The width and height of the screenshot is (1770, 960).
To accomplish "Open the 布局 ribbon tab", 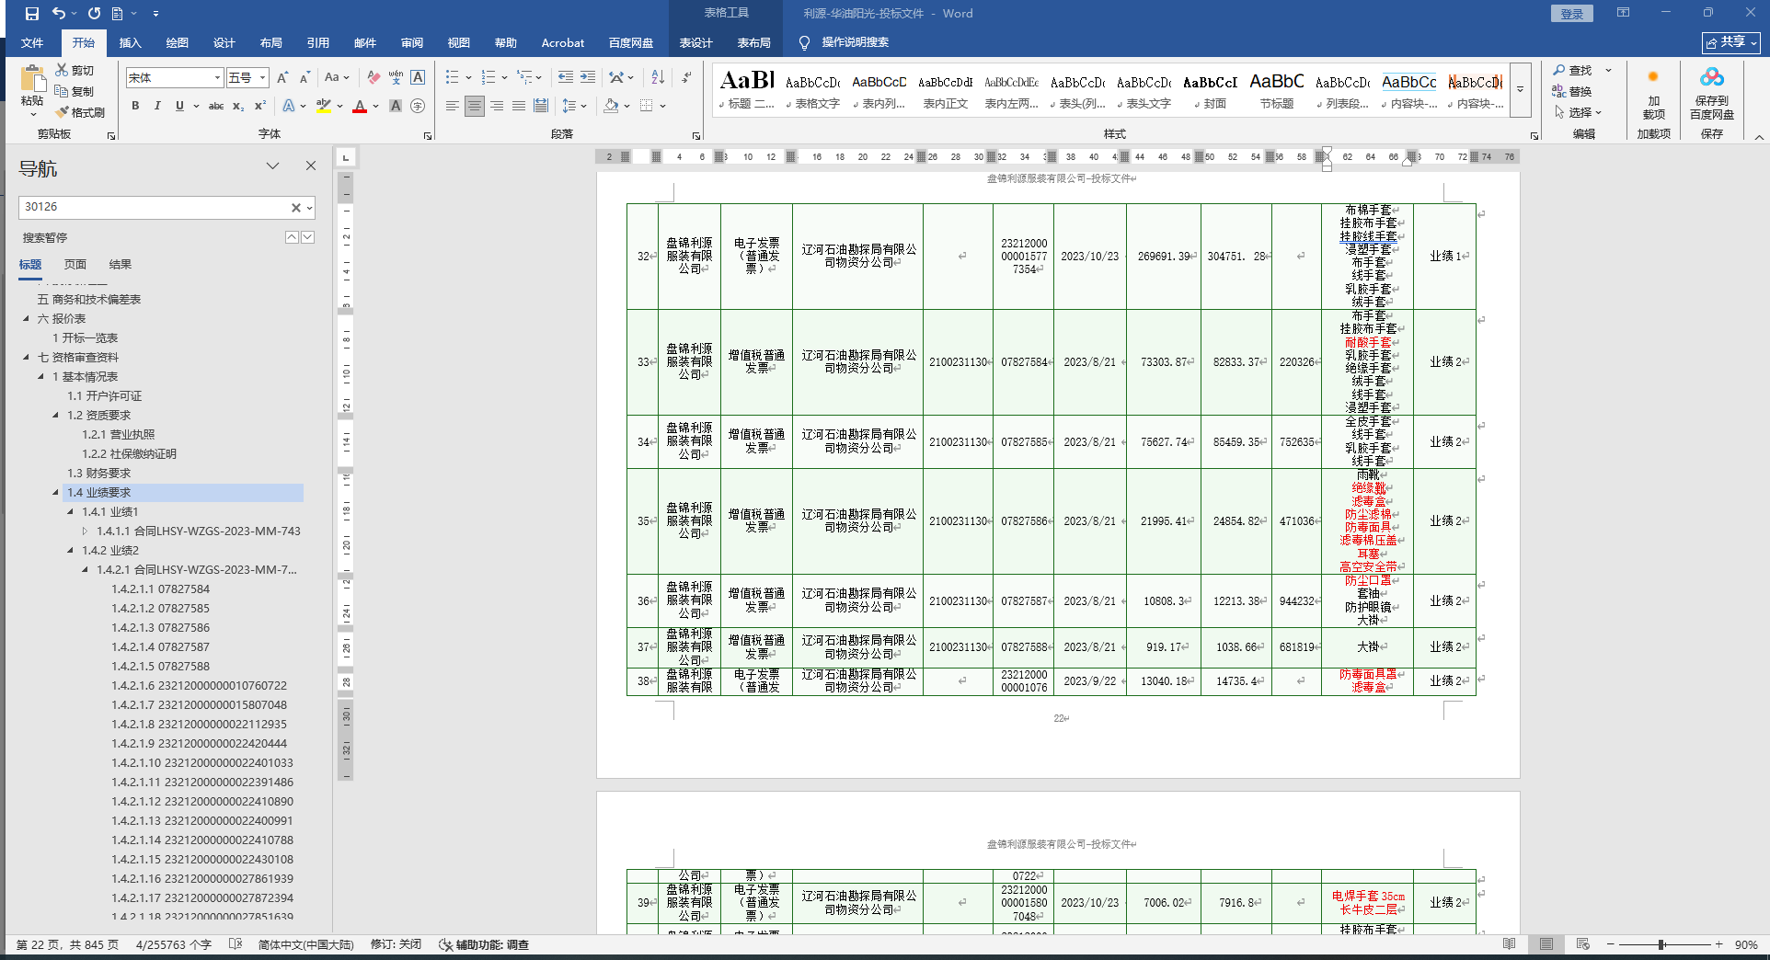I will [x=271, y=42].
